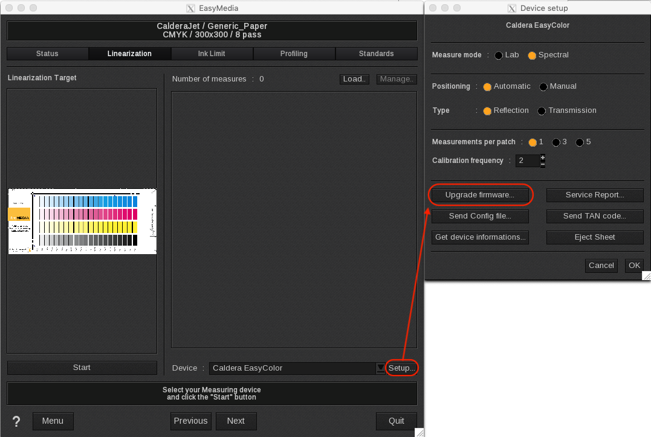Viewport: 651px width, 437px height.
Task: Open the Service Report dialog
Action: [595, 195]
